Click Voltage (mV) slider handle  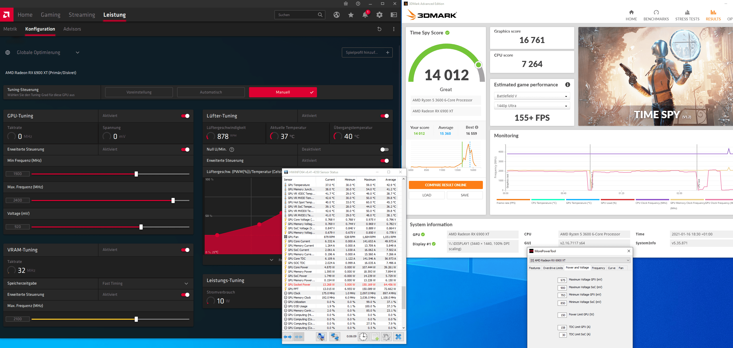pyautogui.click(x=141, y=227)
